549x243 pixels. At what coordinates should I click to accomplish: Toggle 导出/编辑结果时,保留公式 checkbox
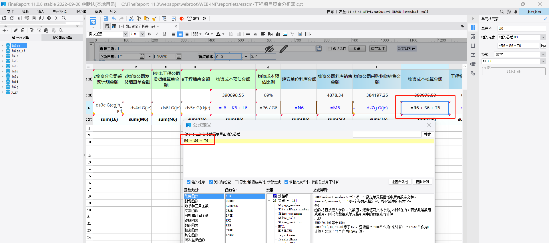pyautogui.click(x=236, y=182)
